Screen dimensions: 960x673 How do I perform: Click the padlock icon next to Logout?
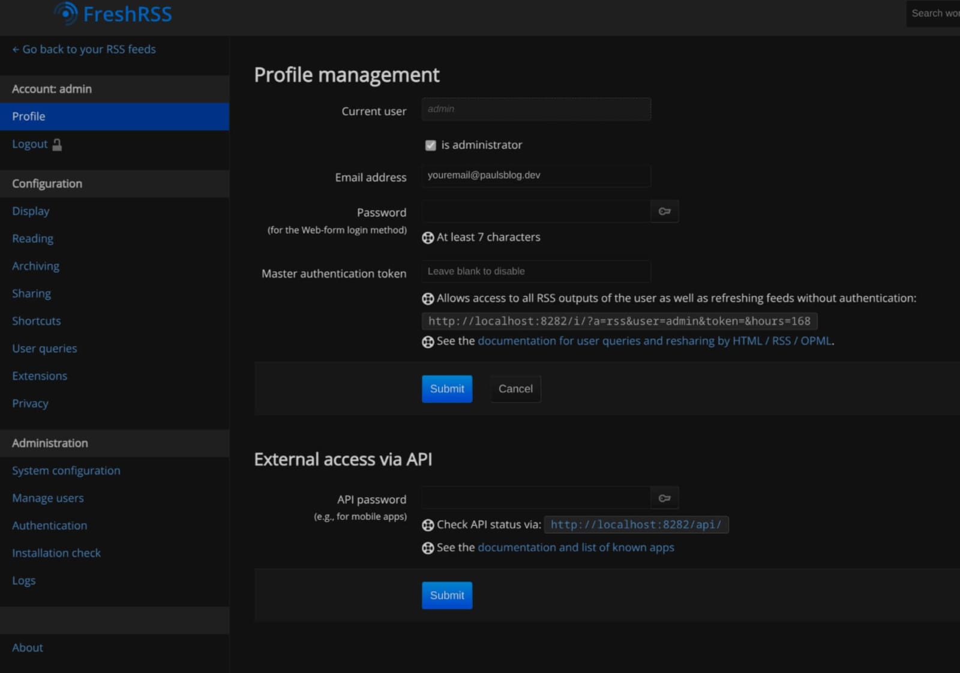pyautogui.click(x=56, y=144)
